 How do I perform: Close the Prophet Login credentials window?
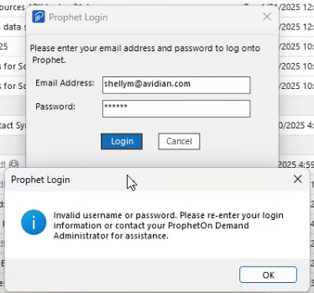pos(267,17)
